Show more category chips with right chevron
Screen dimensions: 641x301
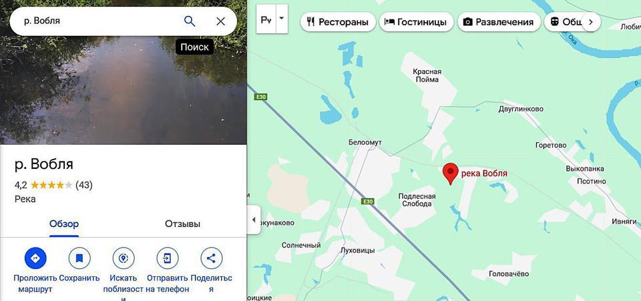tap(590, 22)
